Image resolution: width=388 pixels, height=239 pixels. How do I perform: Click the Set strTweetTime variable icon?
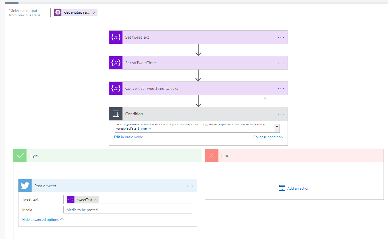click(x=116, y=63)
